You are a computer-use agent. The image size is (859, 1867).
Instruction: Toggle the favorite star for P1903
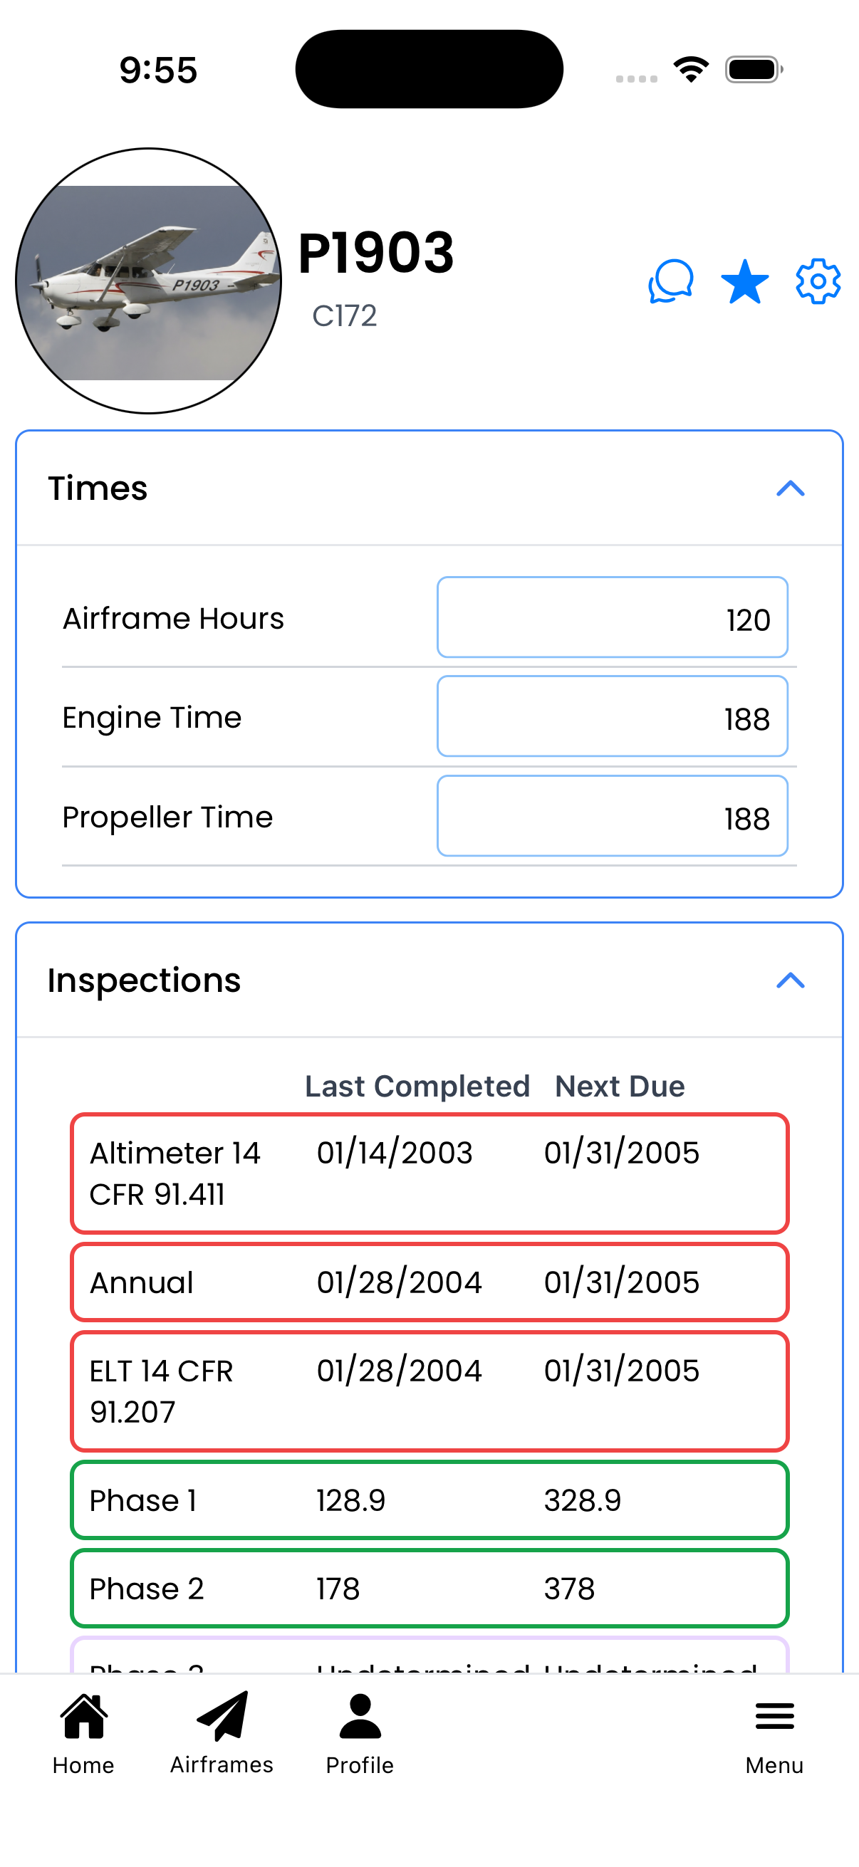pyautogui.click(x=744, y=282)
